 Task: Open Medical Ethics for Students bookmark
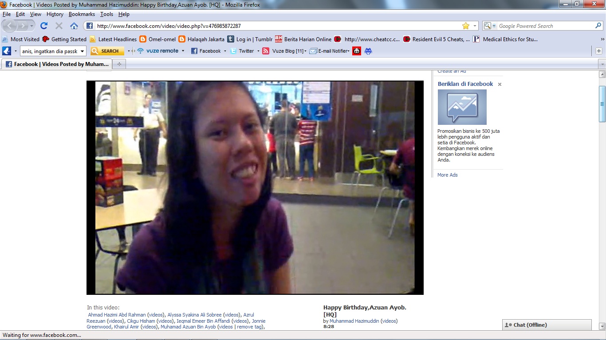point(505,39)
